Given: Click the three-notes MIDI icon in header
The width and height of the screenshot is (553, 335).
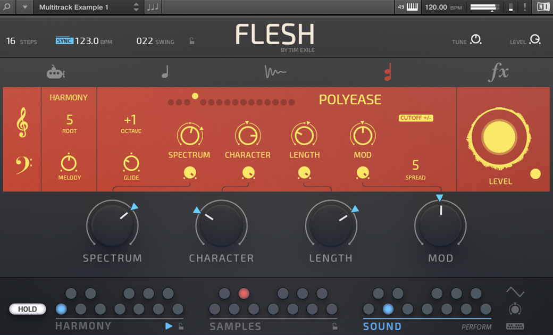Looking at the screenshot, I should point(153,7).
